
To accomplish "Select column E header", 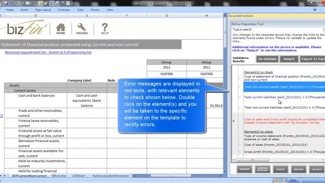I will pyautogui.click(x=87, y=16).
